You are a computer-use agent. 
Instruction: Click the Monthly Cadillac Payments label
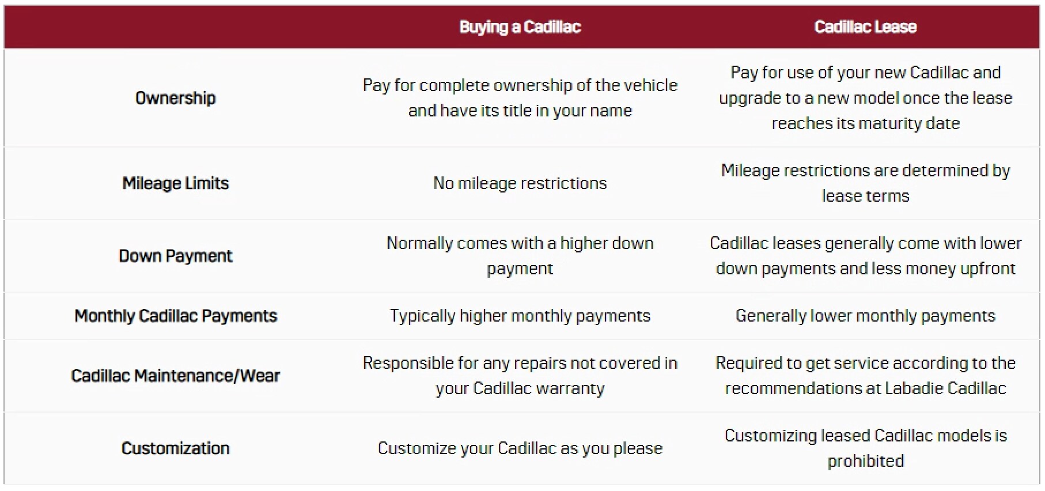click(x=176, y=316)
